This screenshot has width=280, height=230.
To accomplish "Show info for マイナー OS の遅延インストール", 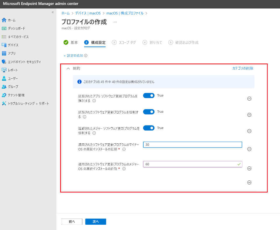I will [x=124, y=149].
